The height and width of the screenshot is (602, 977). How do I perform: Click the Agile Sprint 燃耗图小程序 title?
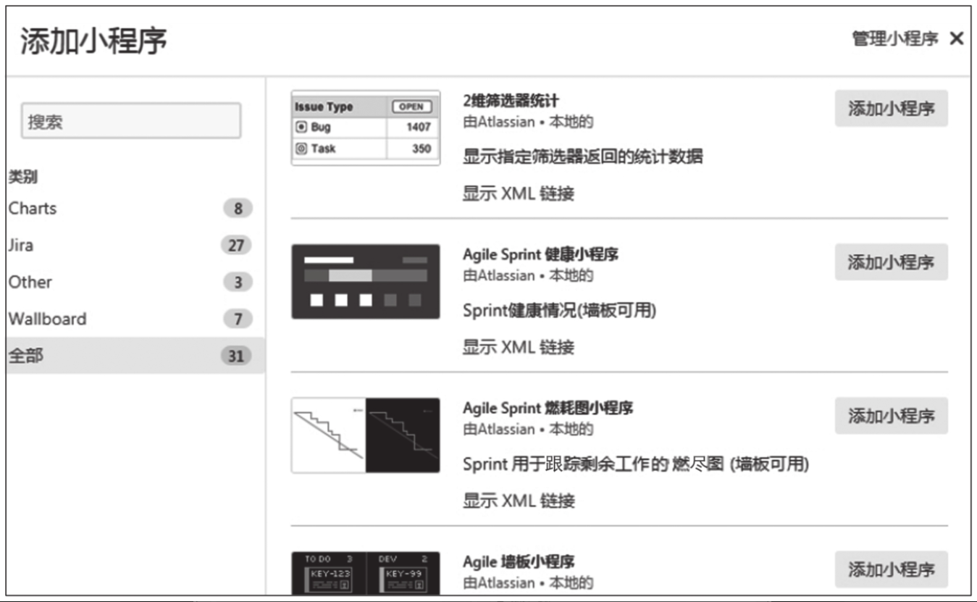pyautogui.click(x=548, y=408)
